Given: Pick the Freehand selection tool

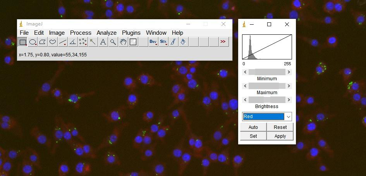Looking at the screenshot, I should [x=53, y=42].
